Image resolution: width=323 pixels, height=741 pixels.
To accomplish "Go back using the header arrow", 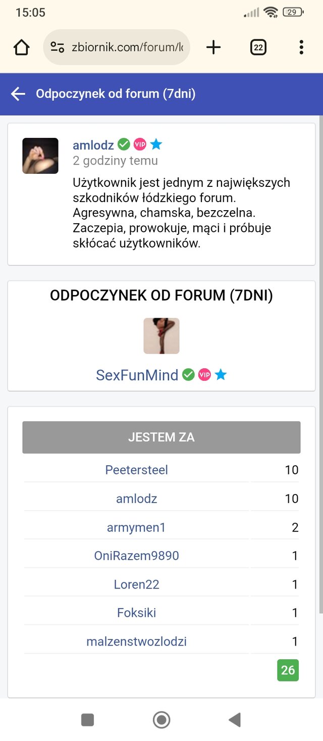I will pyautogui.click(x=18, y=94).
